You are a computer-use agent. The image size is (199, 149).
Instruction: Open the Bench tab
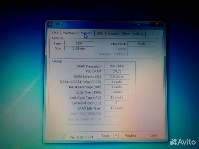click(x=127, y=34)
